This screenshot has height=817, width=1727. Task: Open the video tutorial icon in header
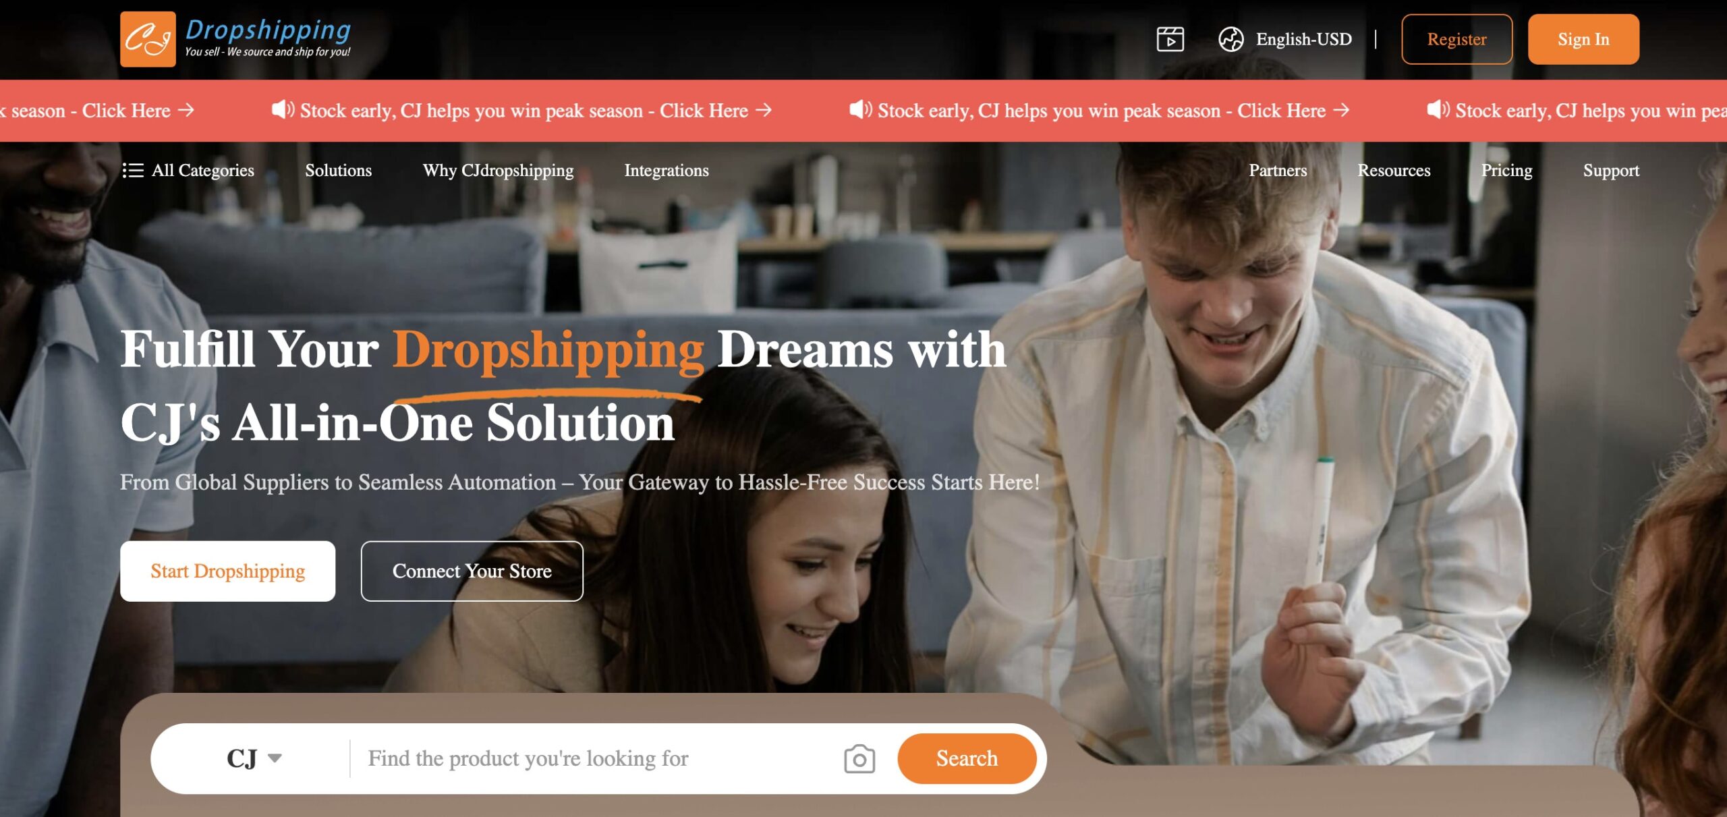click(x=1170, y=39)
